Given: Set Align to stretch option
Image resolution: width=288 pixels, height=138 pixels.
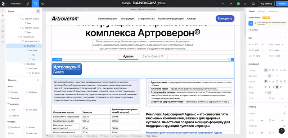Looking at the screenshot, I should (277, 87).
